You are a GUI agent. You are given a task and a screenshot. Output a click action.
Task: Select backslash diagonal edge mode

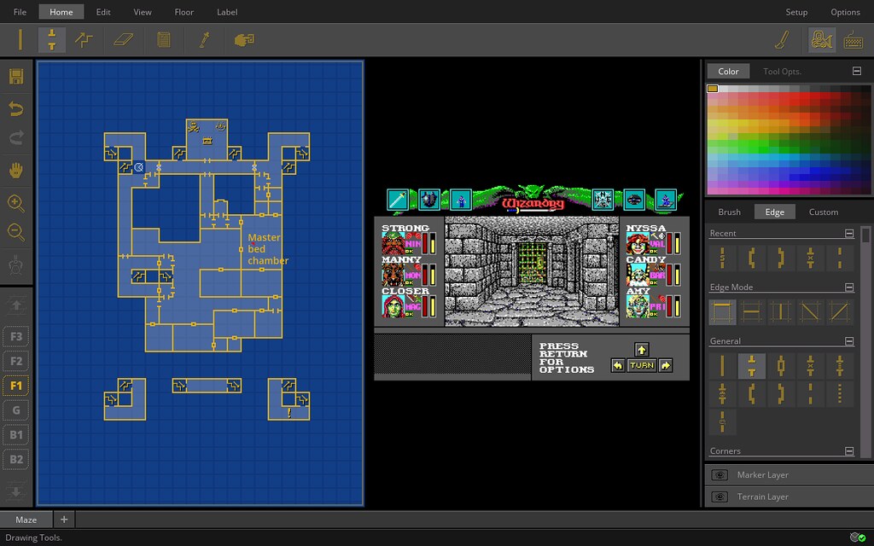[x=810, y=312]
